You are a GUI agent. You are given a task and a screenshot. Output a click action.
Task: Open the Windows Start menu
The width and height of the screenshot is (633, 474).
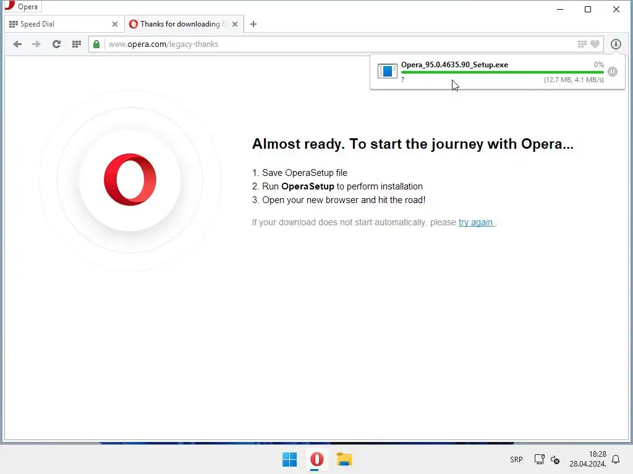pos(289,459)
